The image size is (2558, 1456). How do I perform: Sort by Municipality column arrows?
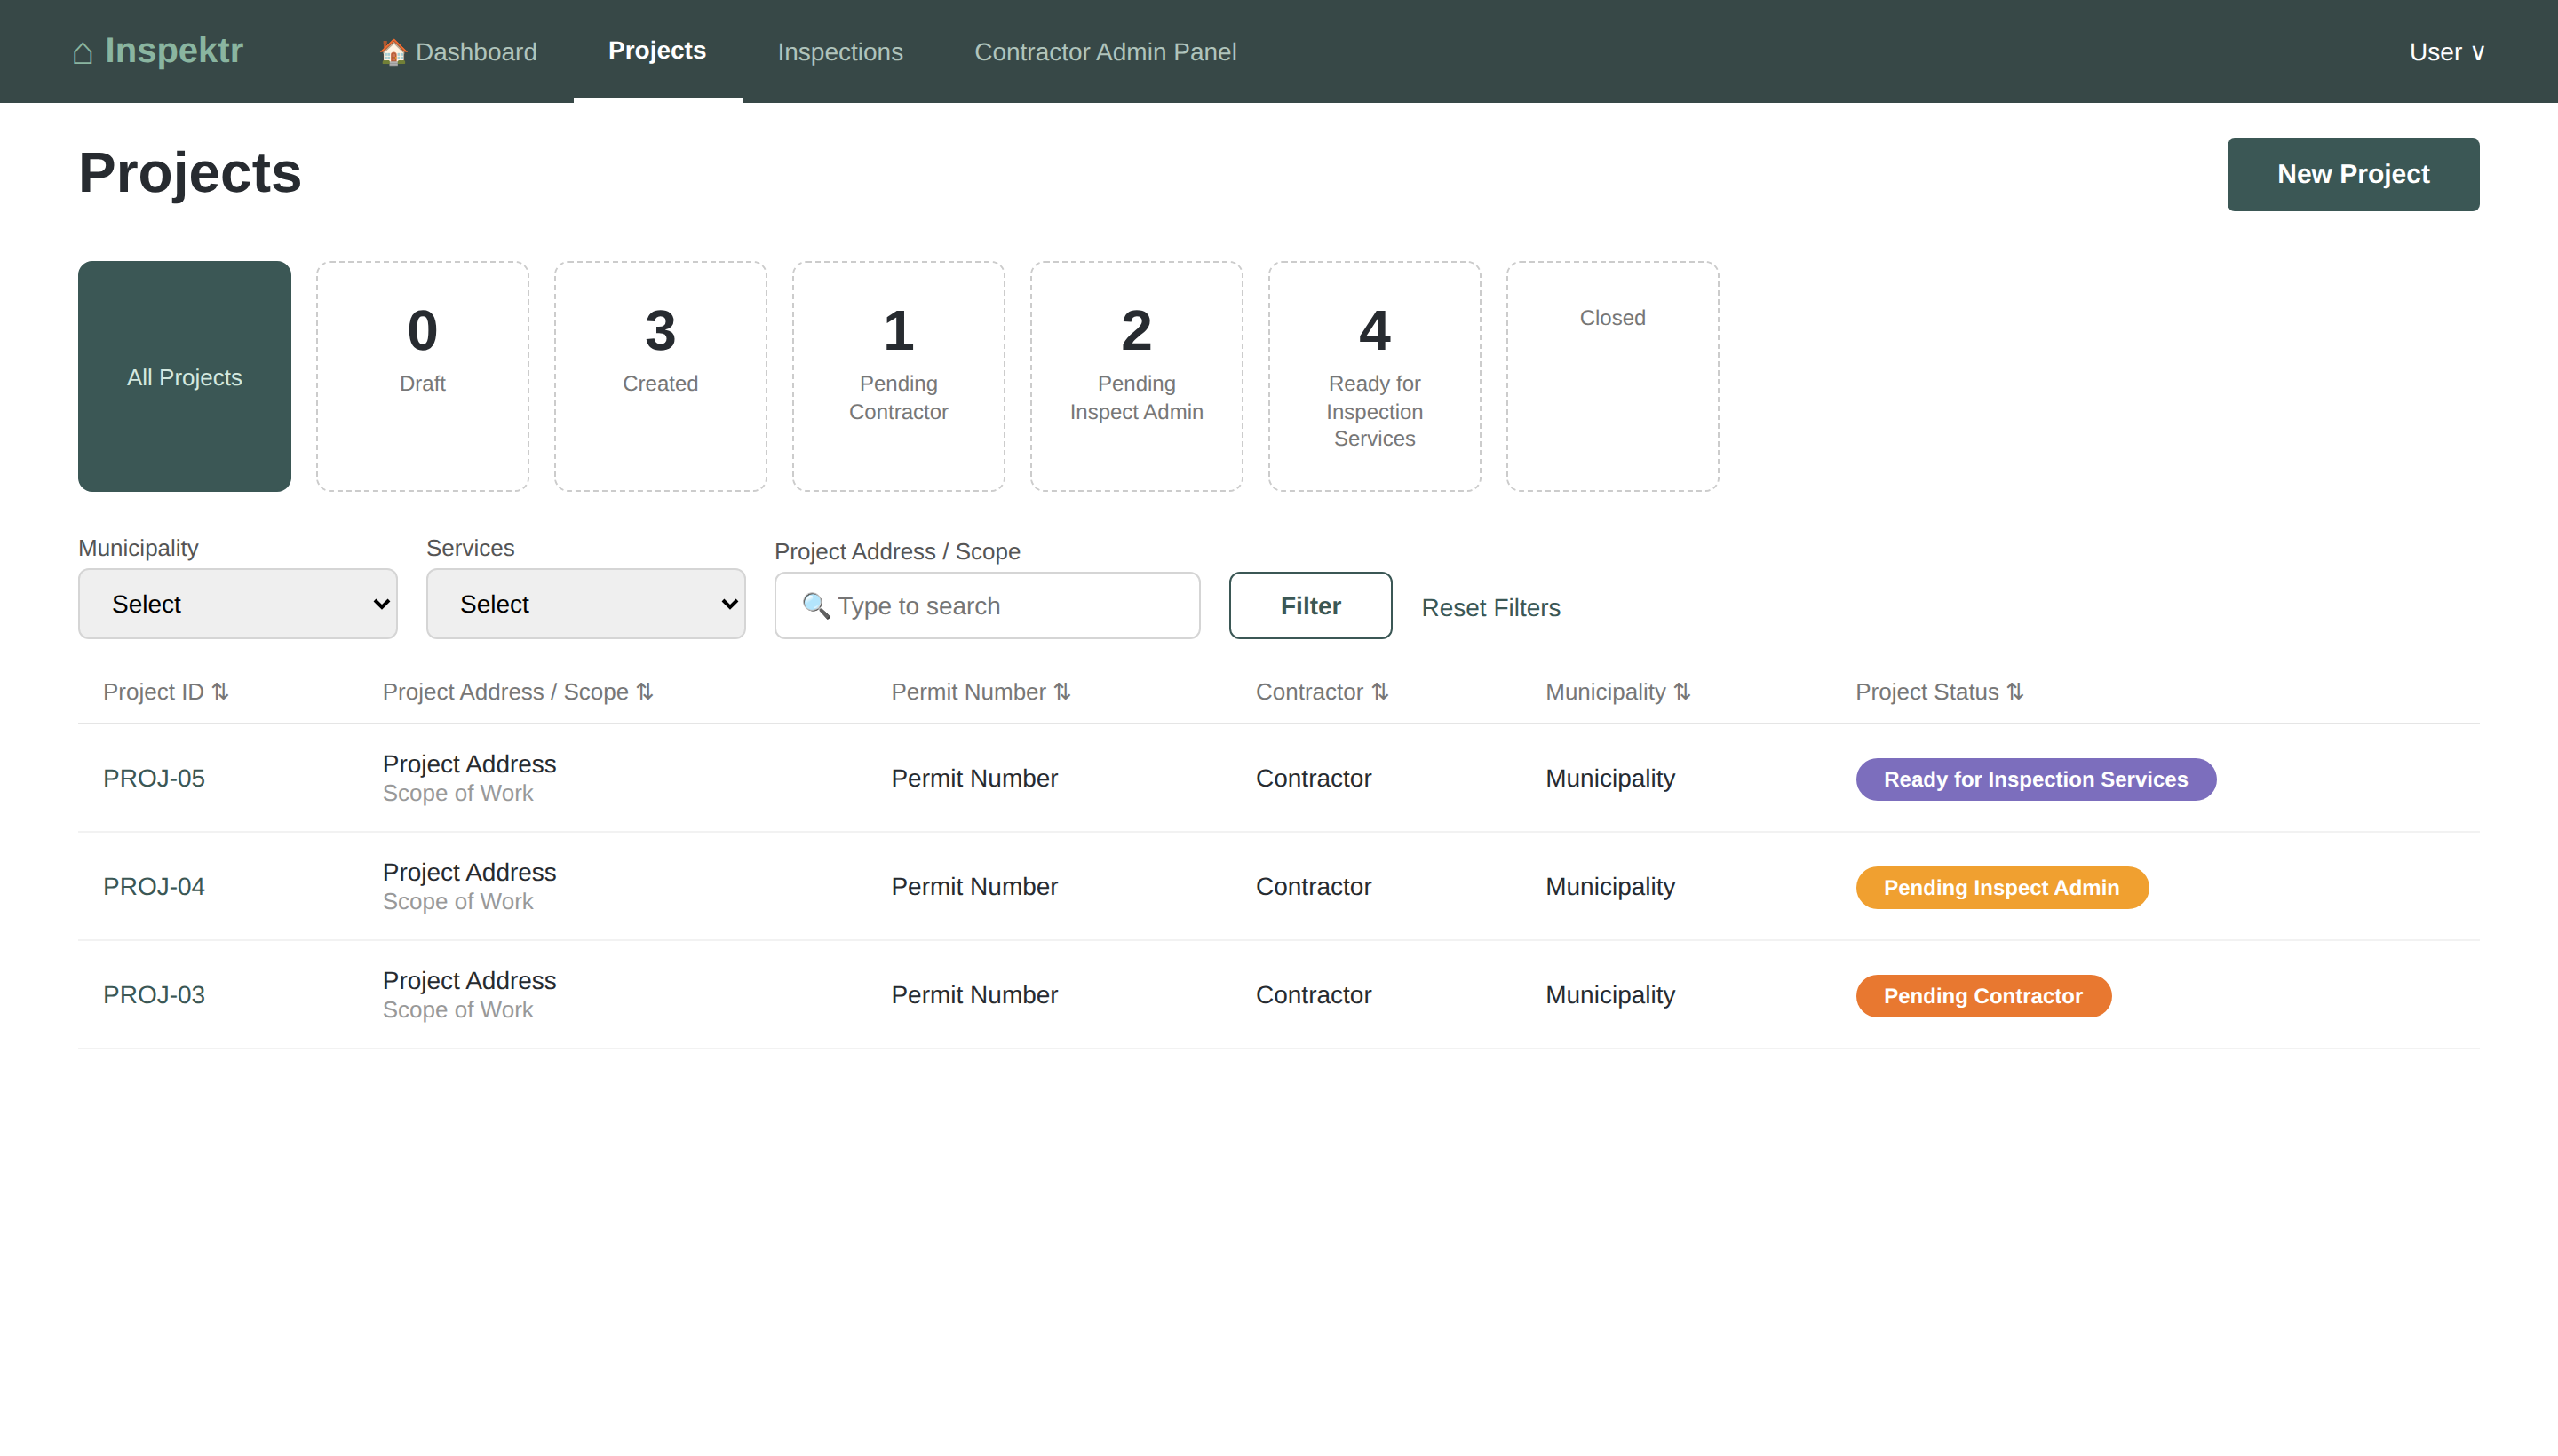point(1682,692)
